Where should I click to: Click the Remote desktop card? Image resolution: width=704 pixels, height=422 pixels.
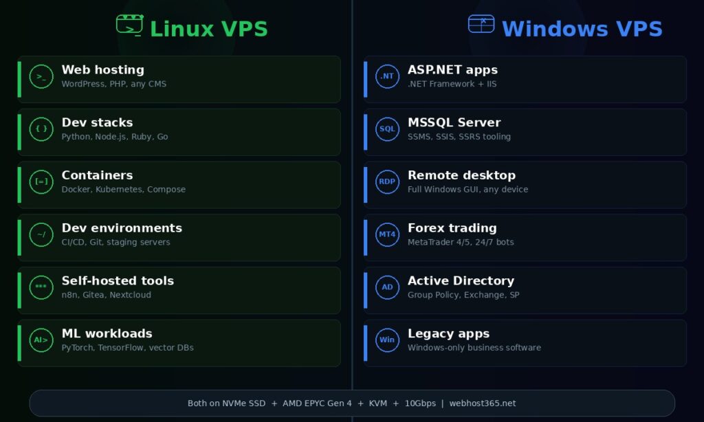coord(525,184)
